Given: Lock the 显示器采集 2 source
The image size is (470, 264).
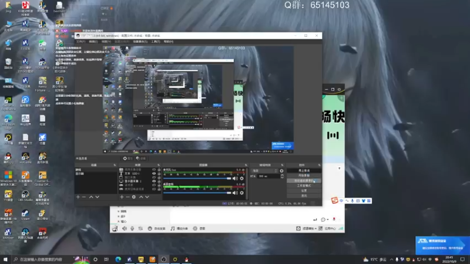Looking at the screenshot, I should [159, 181].
